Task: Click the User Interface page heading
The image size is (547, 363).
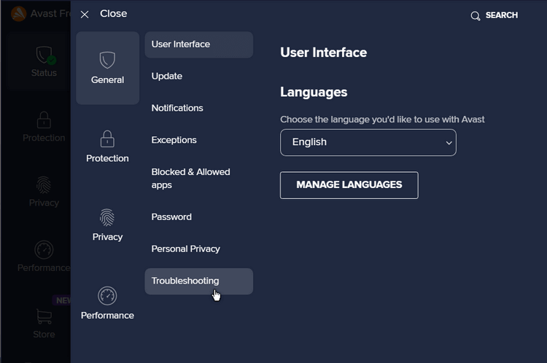Action: [323, 52]
